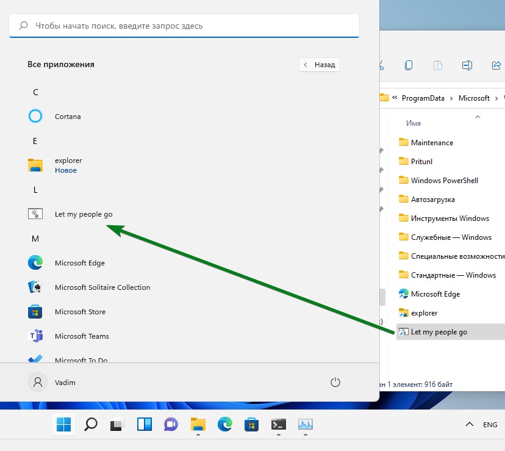Select the Специальные возможности folder
The image size is (505, 451).
point(451,256)
